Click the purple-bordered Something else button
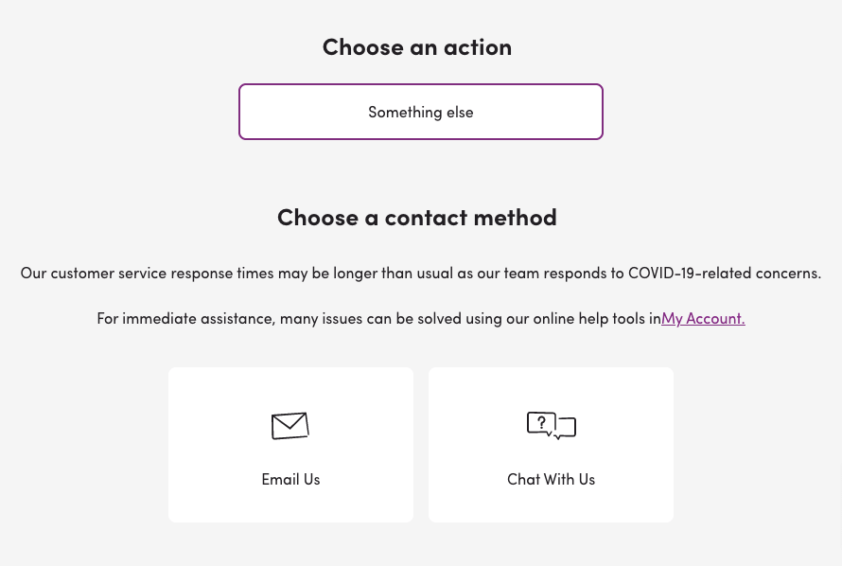Viewport: 842px width, 566px height. pos(420,111)
